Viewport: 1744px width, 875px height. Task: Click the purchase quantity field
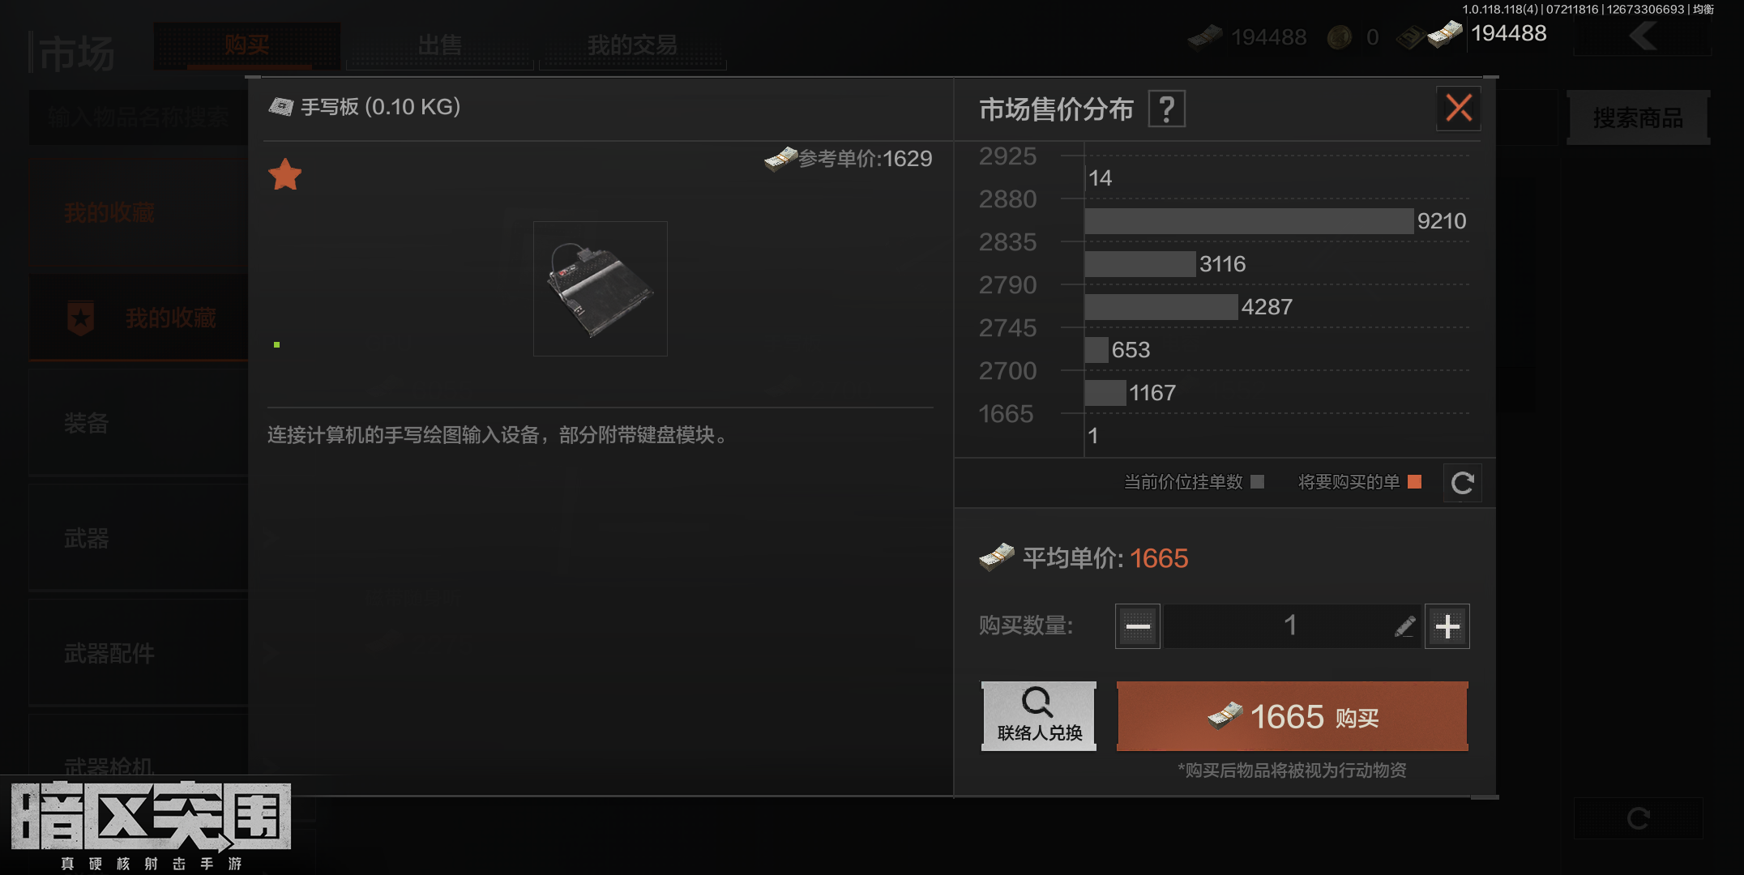(x=1292, y=626)
